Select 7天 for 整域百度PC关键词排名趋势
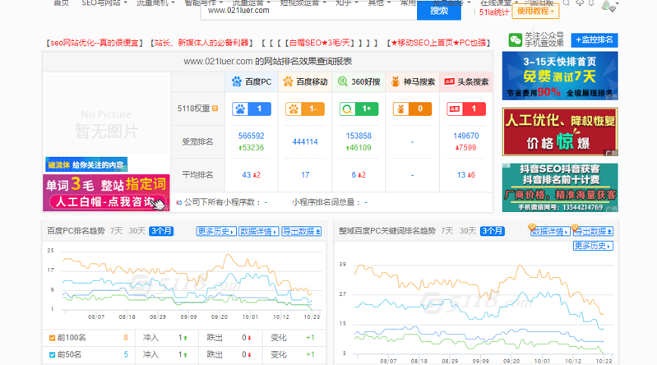 (447, 231)
